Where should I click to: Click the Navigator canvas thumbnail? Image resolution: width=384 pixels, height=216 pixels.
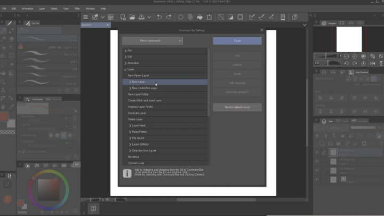pyautogui.click(x=349, y=39)
